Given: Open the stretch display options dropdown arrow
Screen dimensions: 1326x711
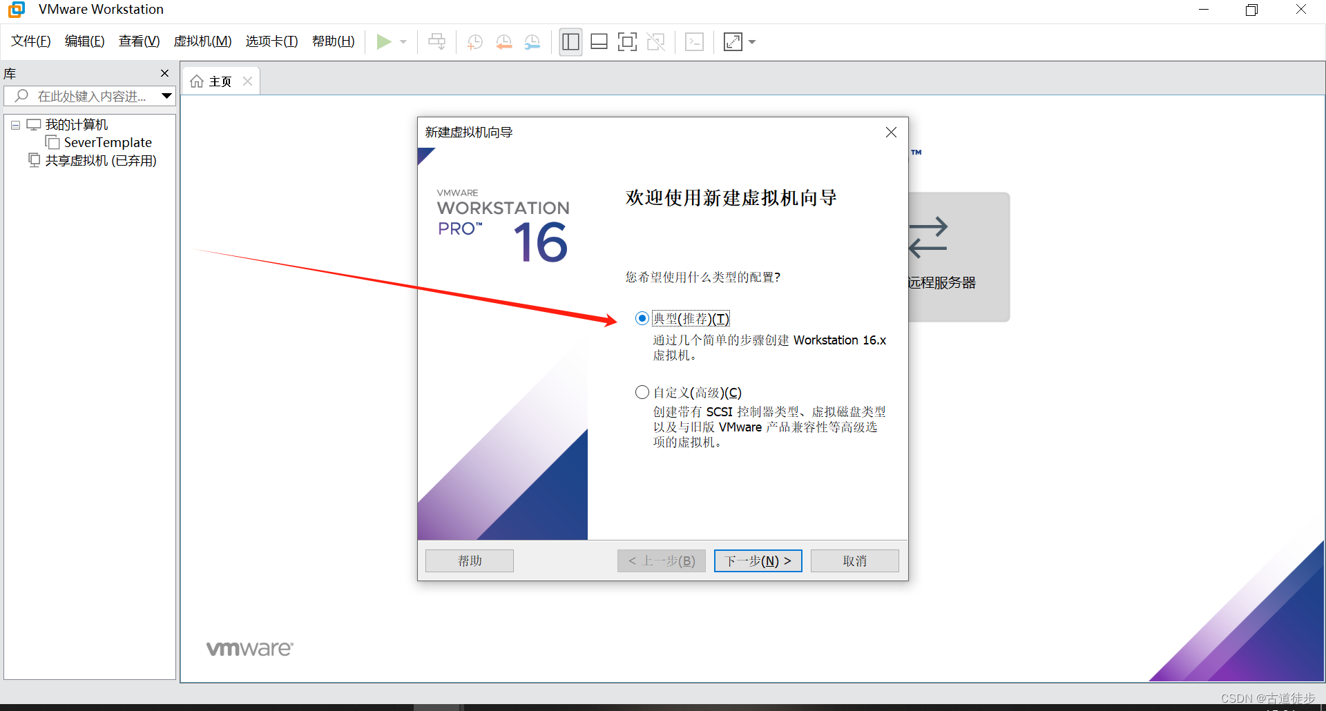Looking at the screenshot, I should coord(752,42).
